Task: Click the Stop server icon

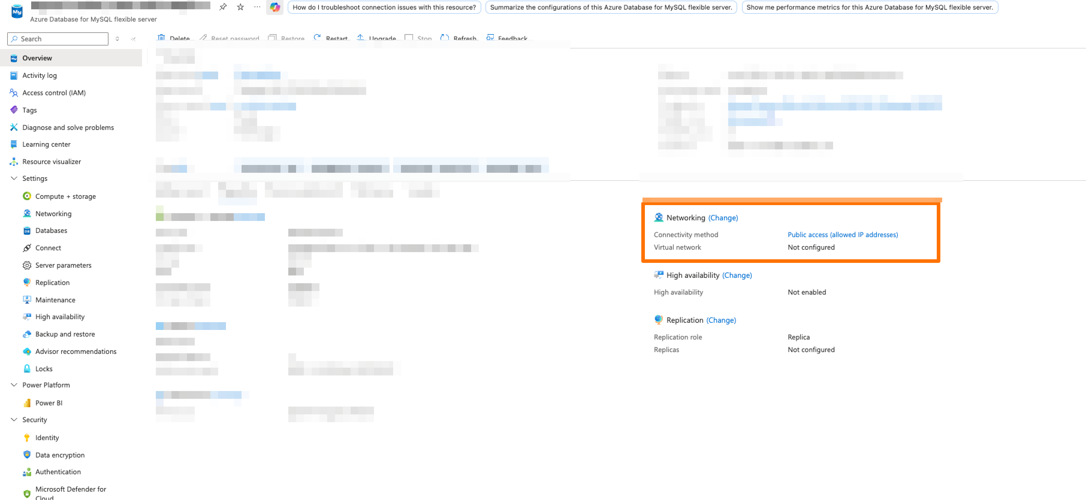Action: point(408,38)
